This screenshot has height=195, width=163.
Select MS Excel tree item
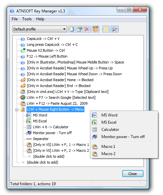point(40,121)
